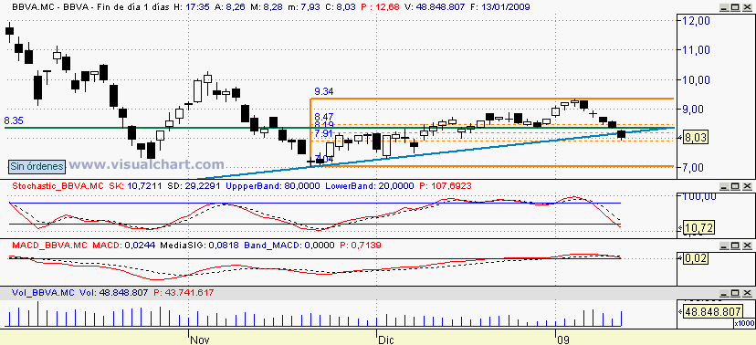Click the '09' year marker on time axis
Screen dimensions: 756x345
(x=562, y=340)
